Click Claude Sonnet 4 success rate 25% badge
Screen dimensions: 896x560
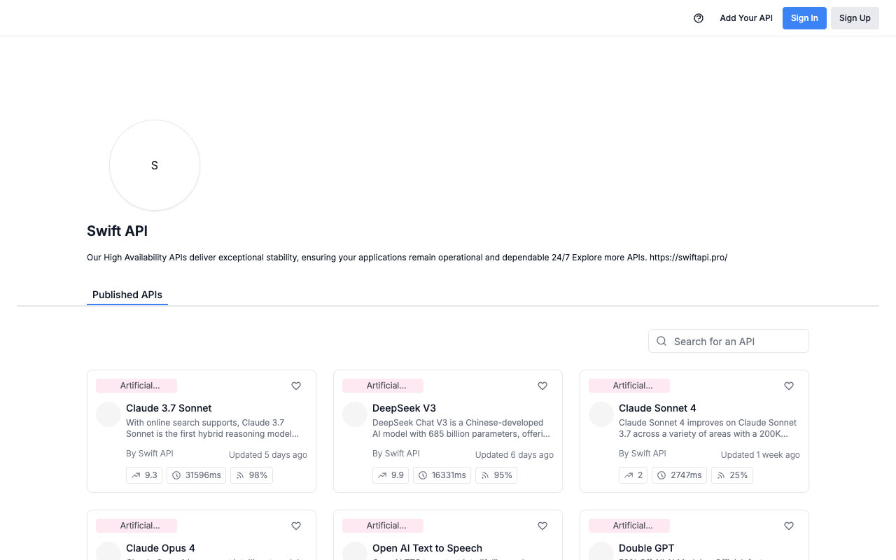732,475
